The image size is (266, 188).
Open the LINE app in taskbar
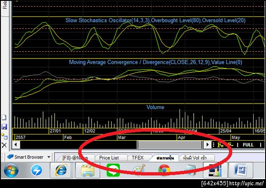point(113,170)
